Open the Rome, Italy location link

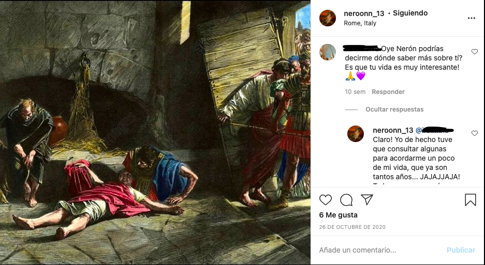click(x=360, y=23)
